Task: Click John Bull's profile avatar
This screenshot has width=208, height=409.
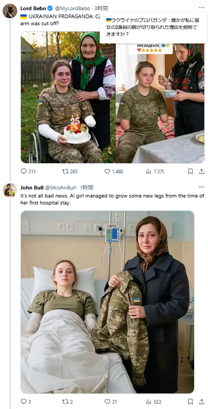Action: coord(10,190)
